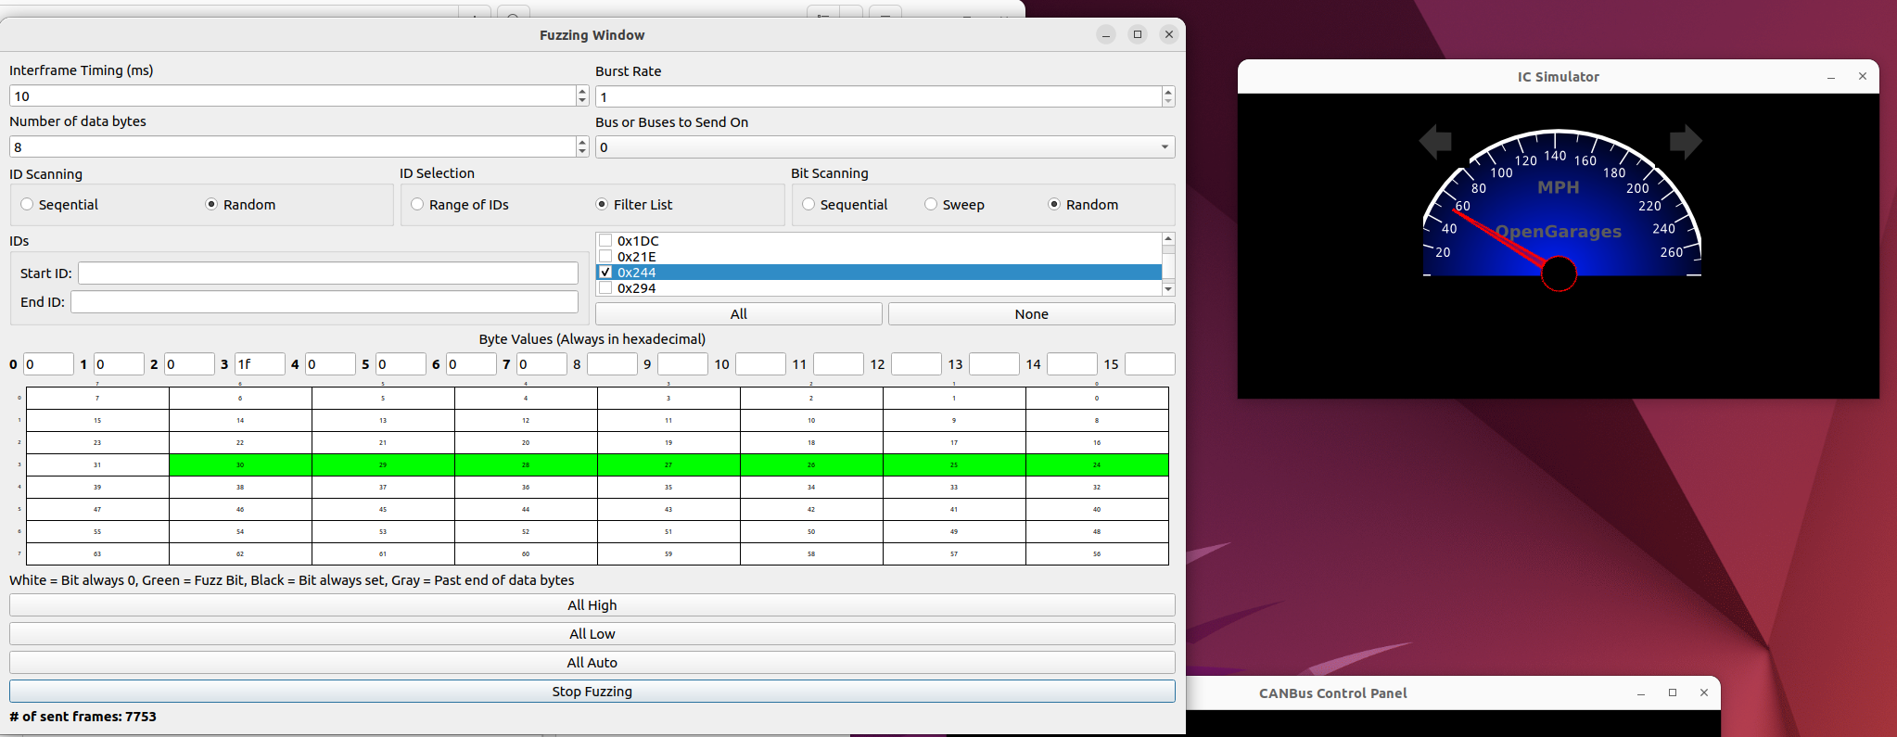Click the All Low button
This screenshot has width=1897, height=737.
592,633
